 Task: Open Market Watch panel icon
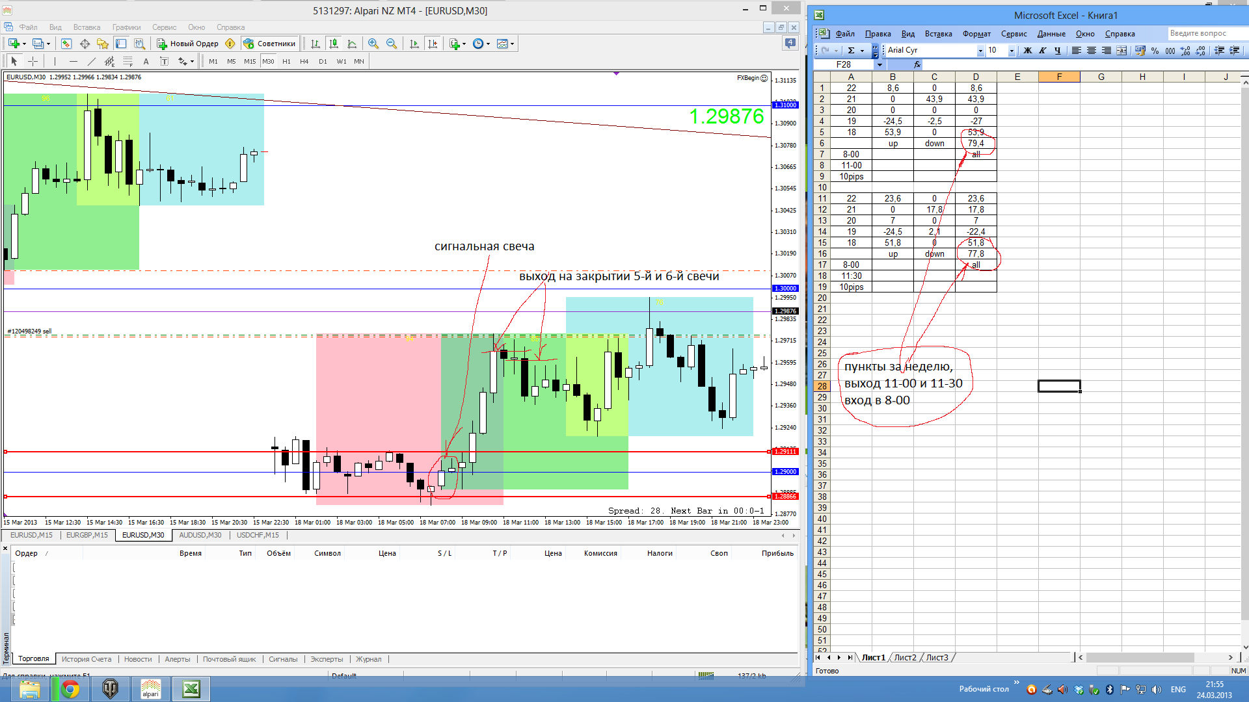click(66, 44)
